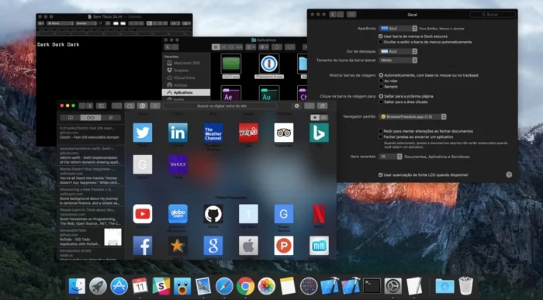Open the 'Navegador padrão' dropdown
Screen dimensions: 543x300
[413, 116]
